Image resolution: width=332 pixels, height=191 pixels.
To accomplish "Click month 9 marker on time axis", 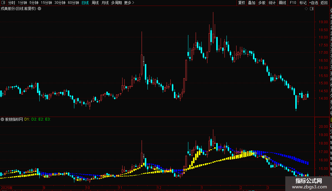I will pyautogui.click(x=44, y=187).
